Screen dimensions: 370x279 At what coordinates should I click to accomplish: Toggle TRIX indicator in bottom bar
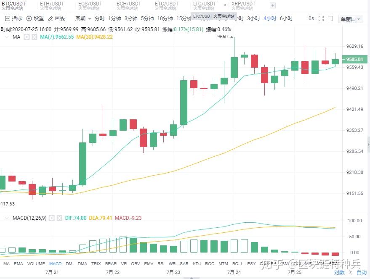pyautogui.click(x=96, y=264)
